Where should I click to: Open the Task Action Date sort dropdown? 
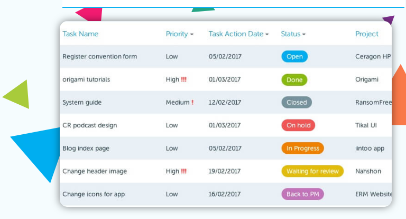pyautogui.click(x=267, y=34)
